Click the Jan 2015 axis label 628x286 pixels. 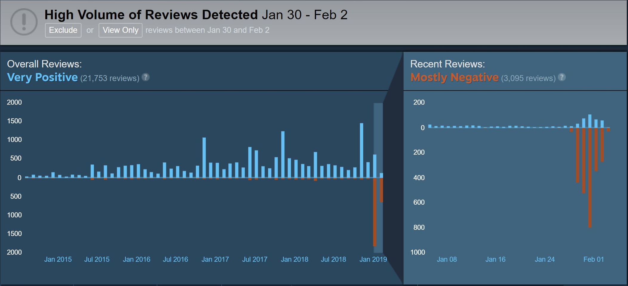58,259
